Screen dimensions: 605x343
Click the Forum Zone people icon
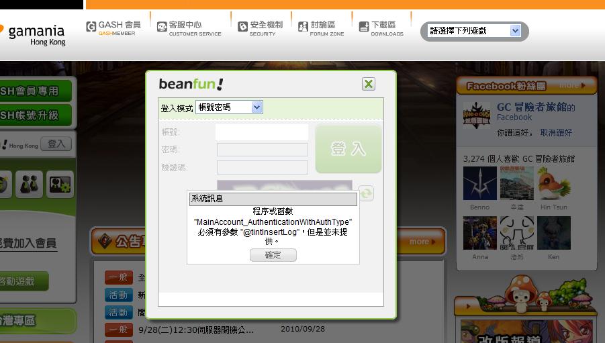[x=303, y=27]
